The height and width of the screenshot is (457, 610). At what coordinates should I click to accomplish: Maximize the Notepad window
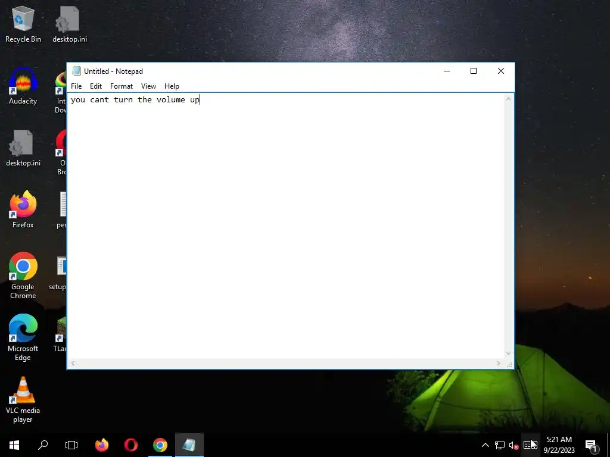474,71
